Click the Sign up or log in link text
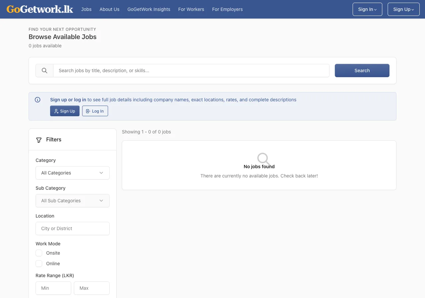 tap(68, 100)
